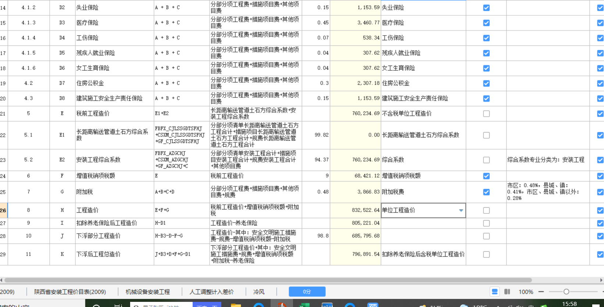The height and width of the screenshot is (307, 604).
Task: Uncheck the 增值税销项税额 row checkbox
Action: [x=486, y=176]
